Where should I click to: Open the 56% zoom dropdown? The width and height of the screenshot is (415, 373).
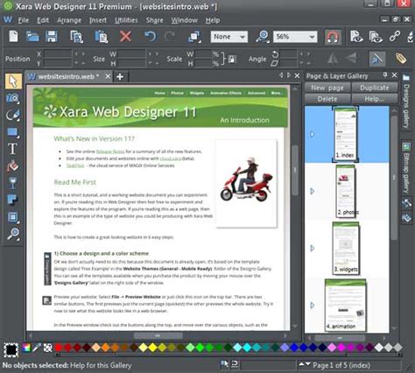pos(295,37)
